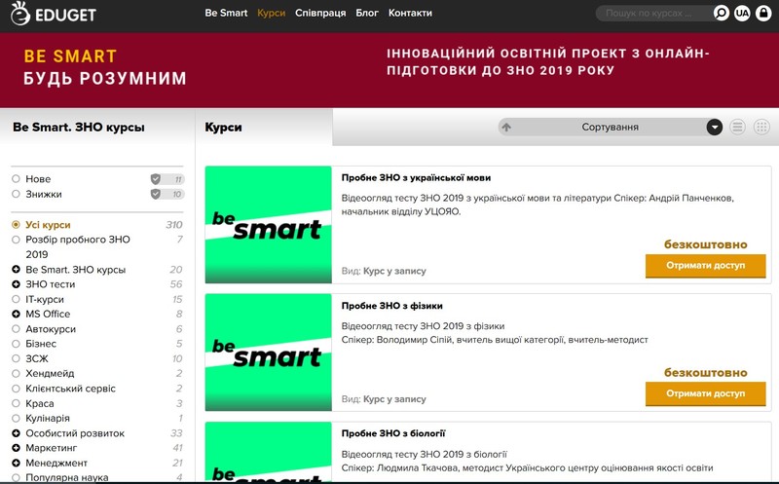Click the 310 count next to Усі курси
779x484 pixels.
(x=174, y=225)
